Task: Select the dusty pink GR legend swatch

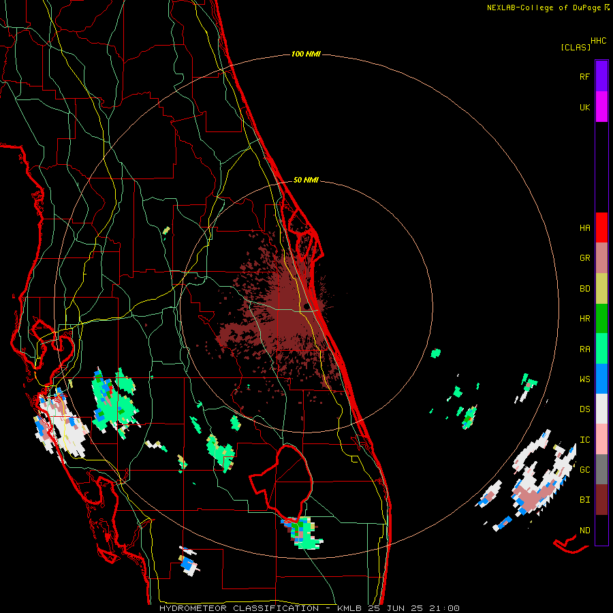Action: point(601,258)
